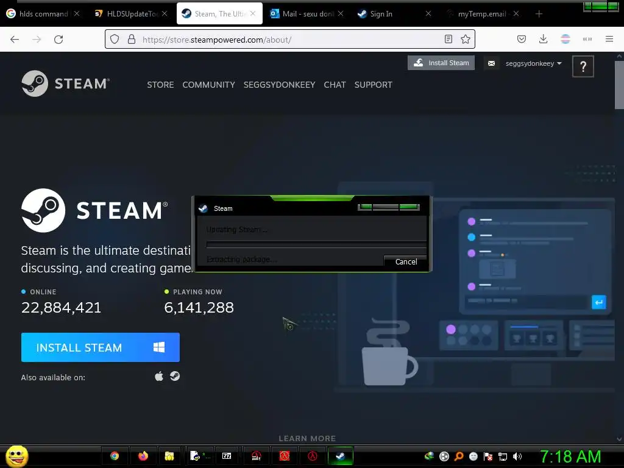Click LEARN MORE at page bottom
Image resolution: width=624 pixels, height=468 pixels.
pos(307,438)
